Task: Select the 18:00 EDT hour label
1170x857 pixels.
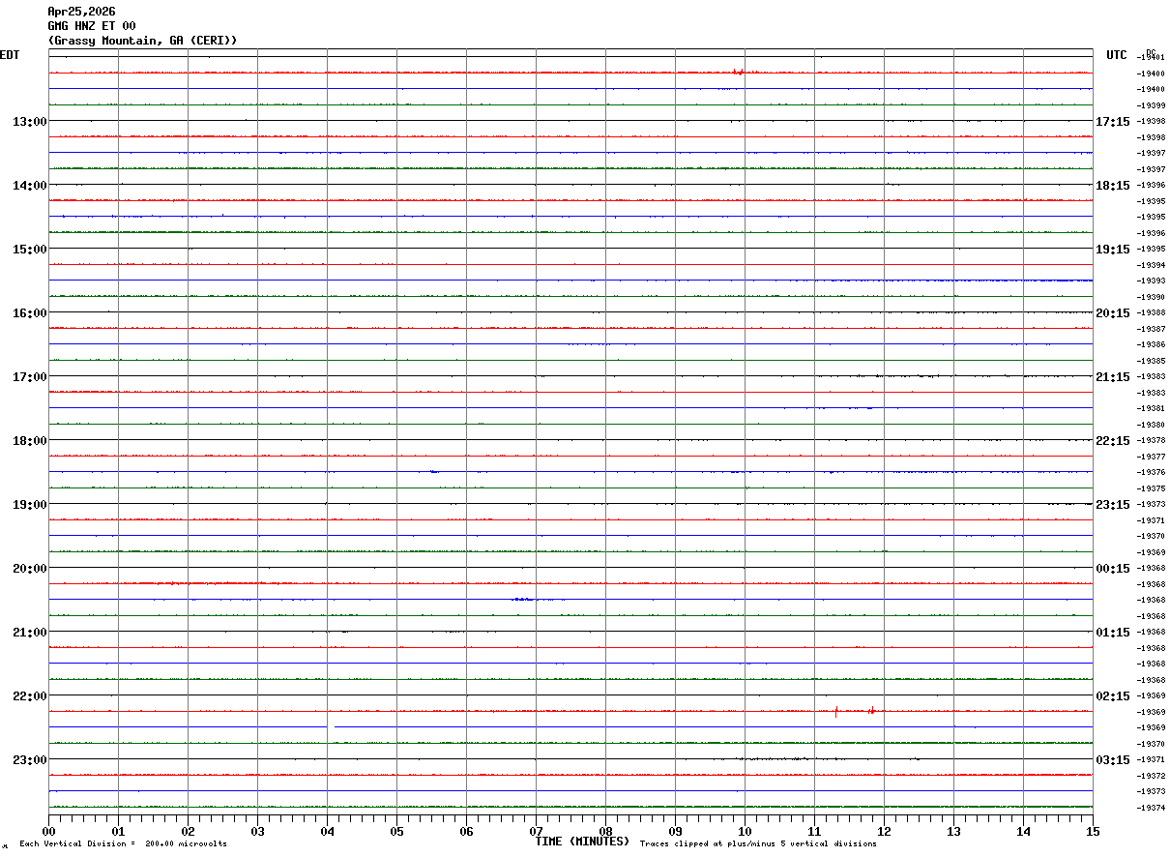Action: (x=29, y=440)
